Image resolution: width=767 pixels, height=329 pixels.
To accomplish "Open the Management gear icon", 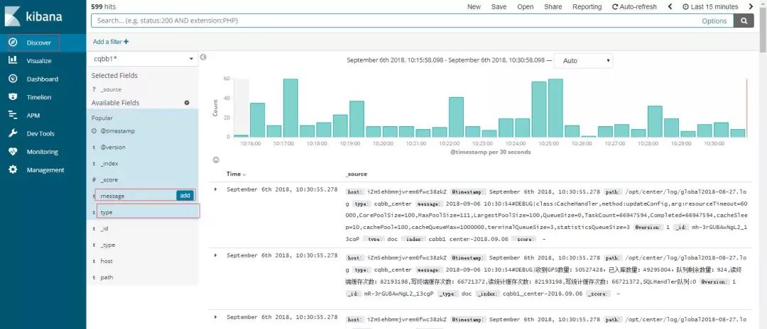I will point(13,170).
